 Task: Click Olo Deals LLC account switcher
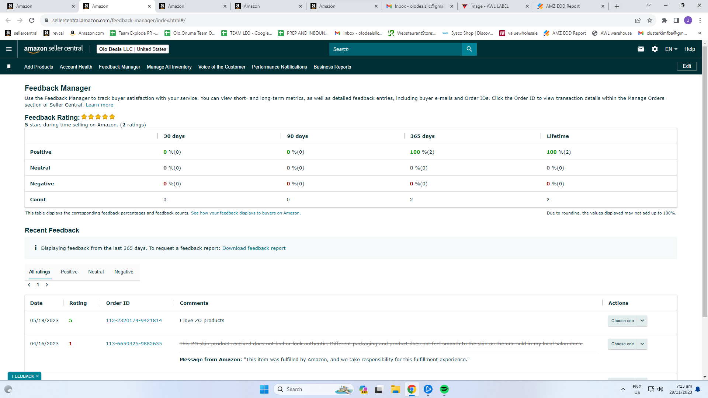point(133,49)
